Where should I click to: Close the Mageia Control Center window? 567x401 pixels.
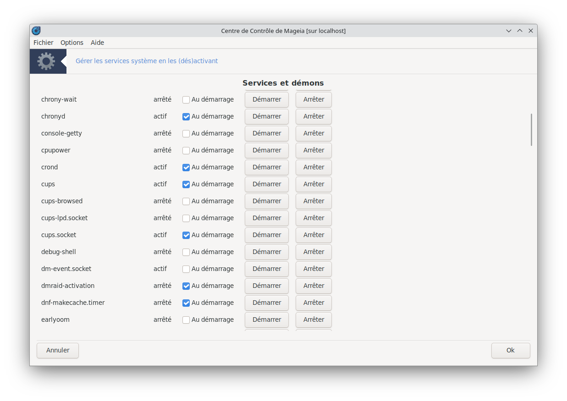(531, 31)
